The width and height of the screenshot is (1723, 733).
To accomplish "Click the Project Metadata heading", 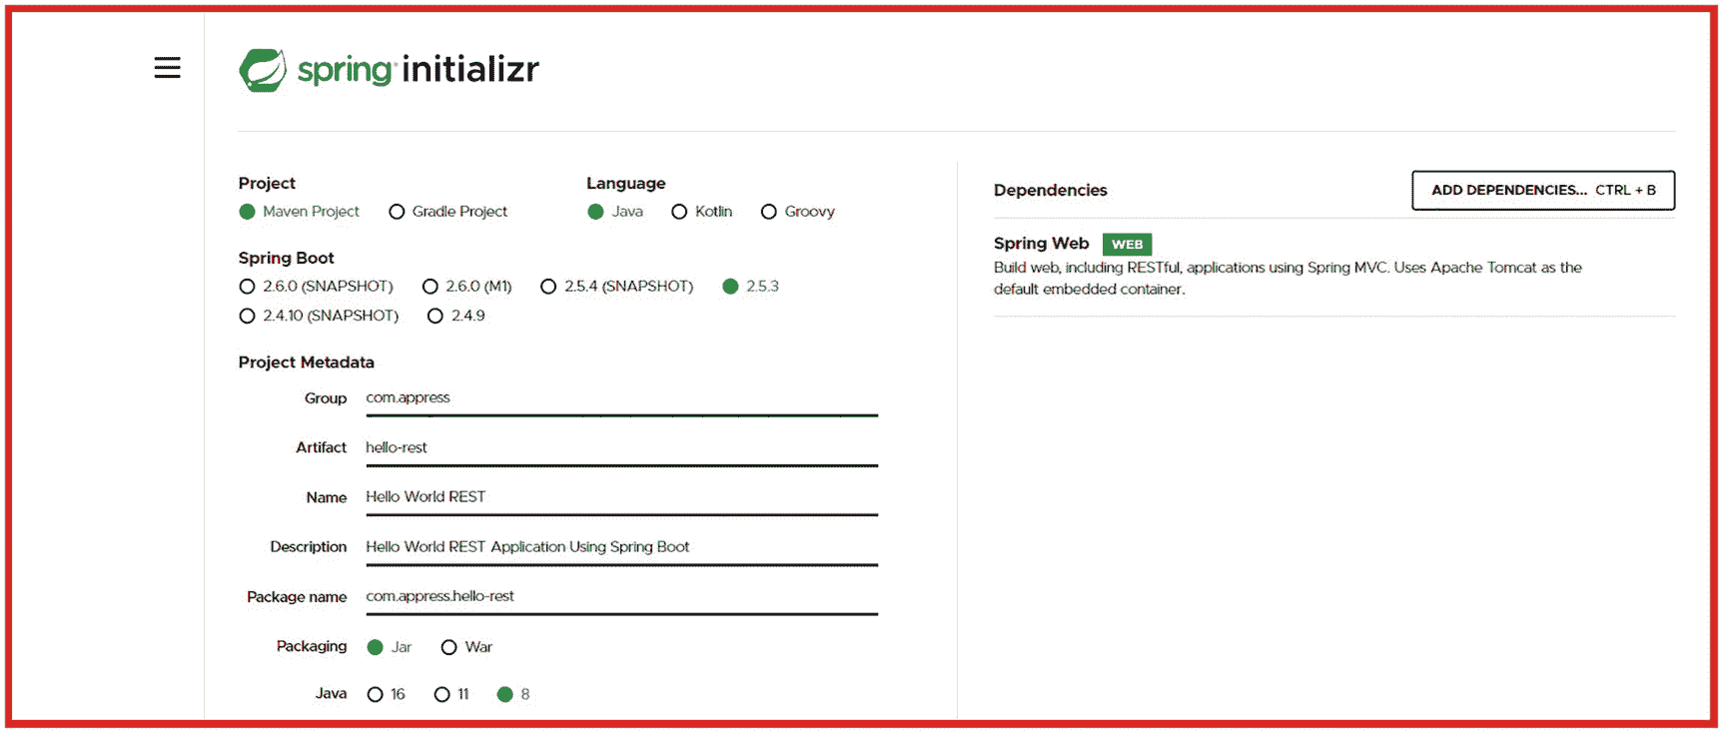I will (x=306, y=362).
